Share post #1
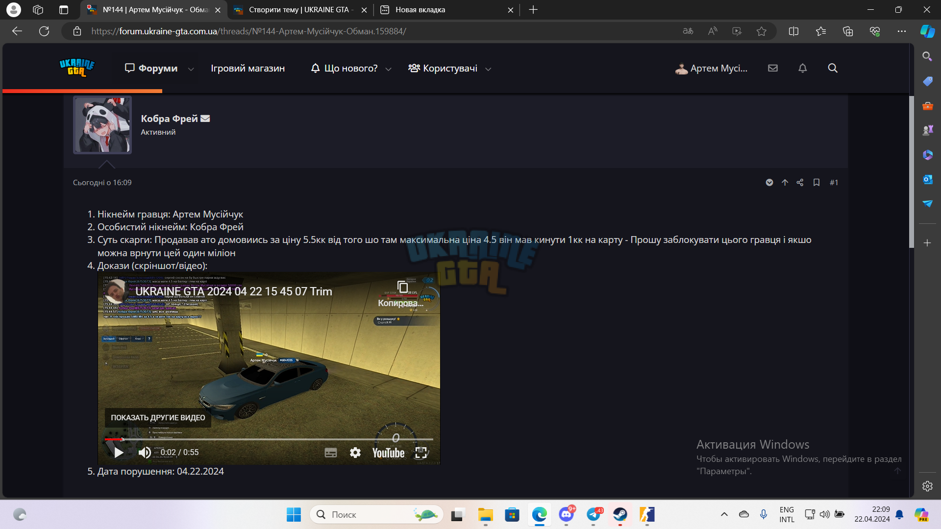941x529 pixels. click(x=800, y=182)
